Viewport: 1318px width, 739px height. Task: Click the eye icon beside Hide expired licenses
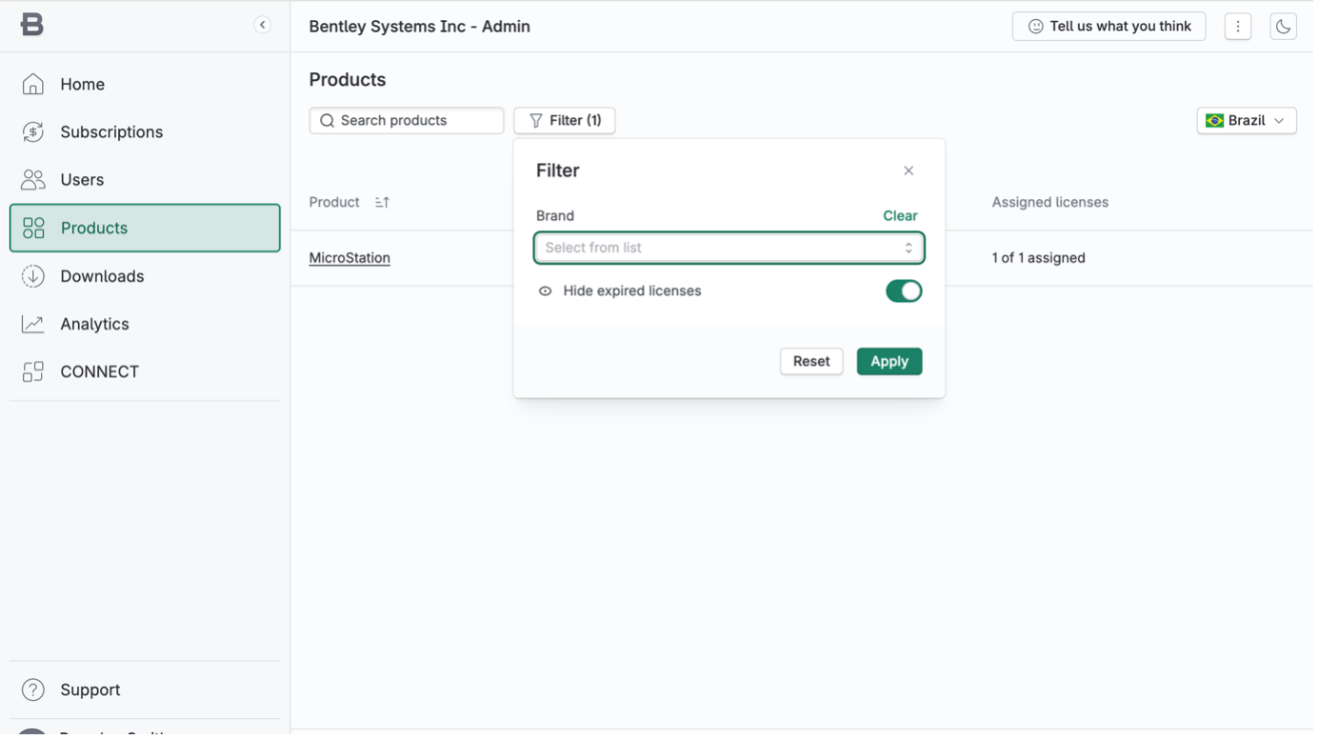click(x=547, y=292)
